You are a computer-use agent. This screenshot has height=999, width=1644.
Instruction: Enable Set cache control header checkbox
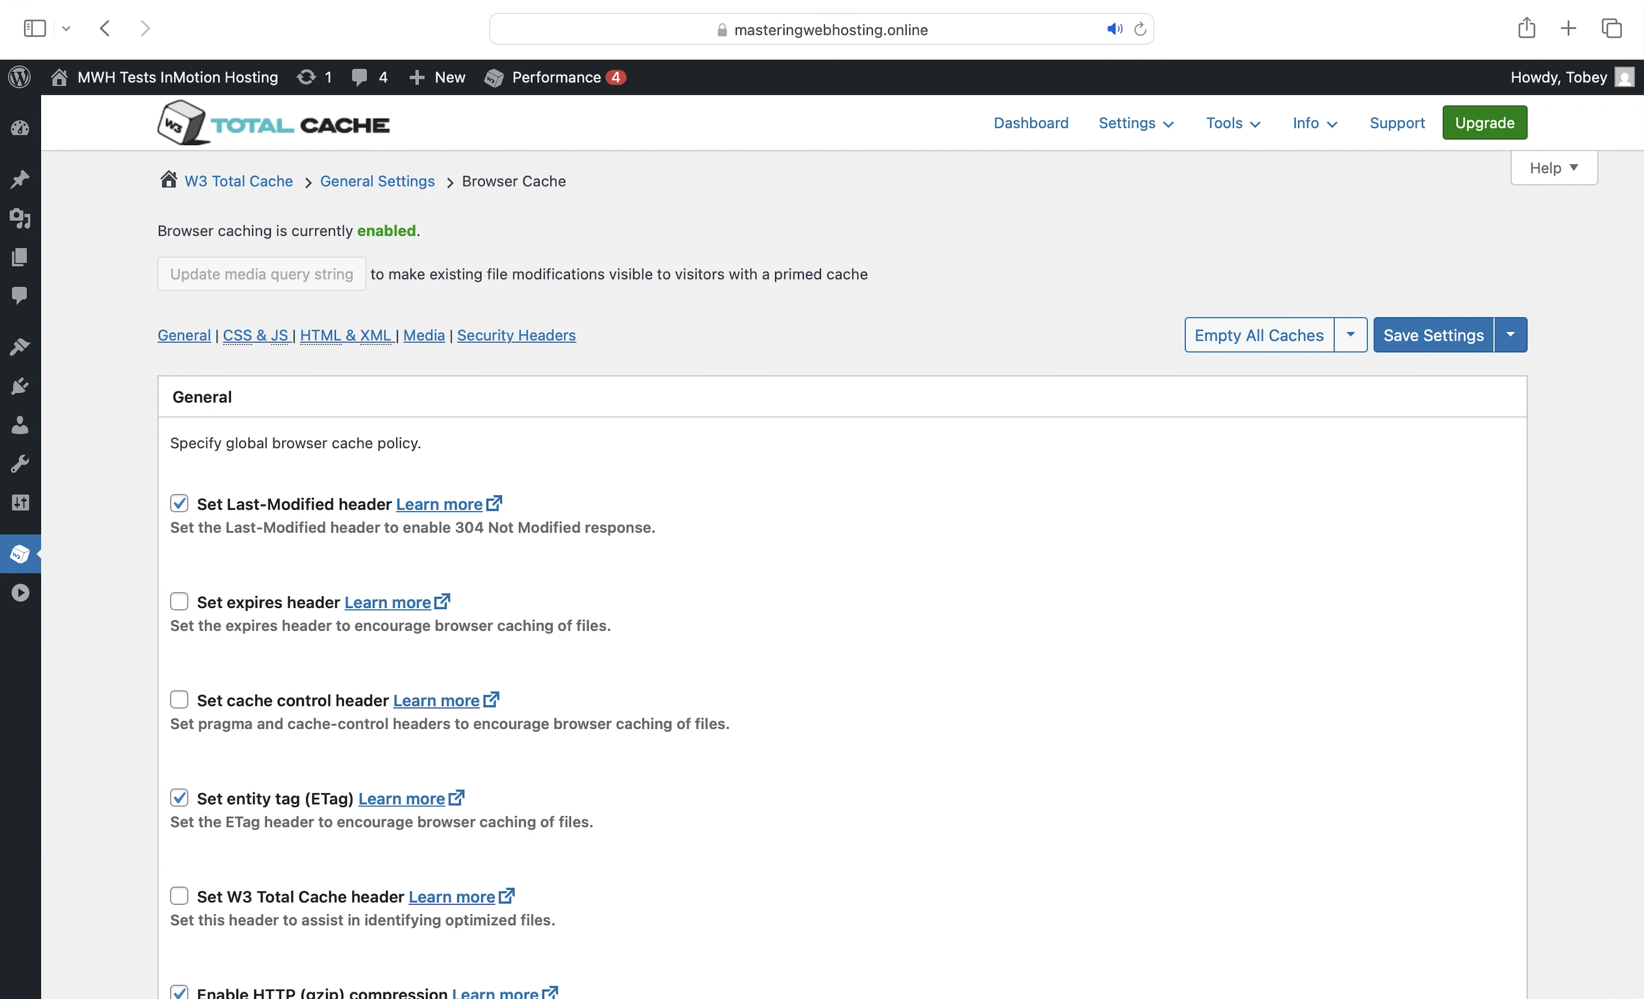[x=179, y=699]
